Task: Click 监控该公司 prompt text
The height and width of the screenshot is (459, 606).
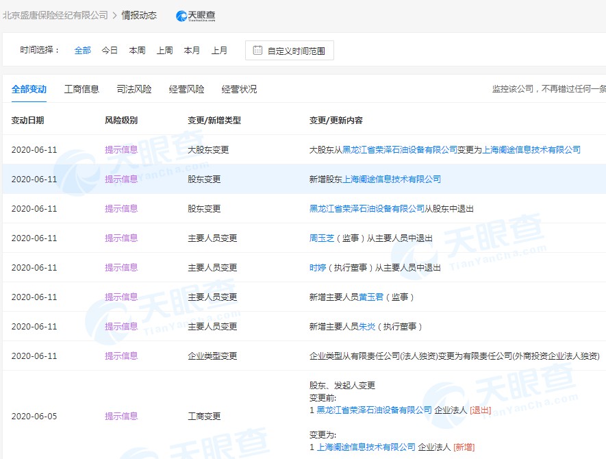Action: (x=548, y=89)
